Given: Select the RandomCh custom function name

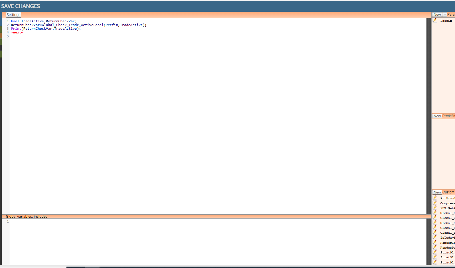Looking at the screenshot, I should point(447,243).
